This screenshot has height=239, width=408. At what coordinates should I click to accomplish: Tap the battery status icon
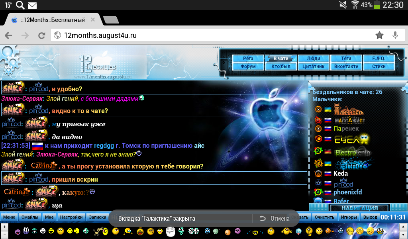[377, 5]
